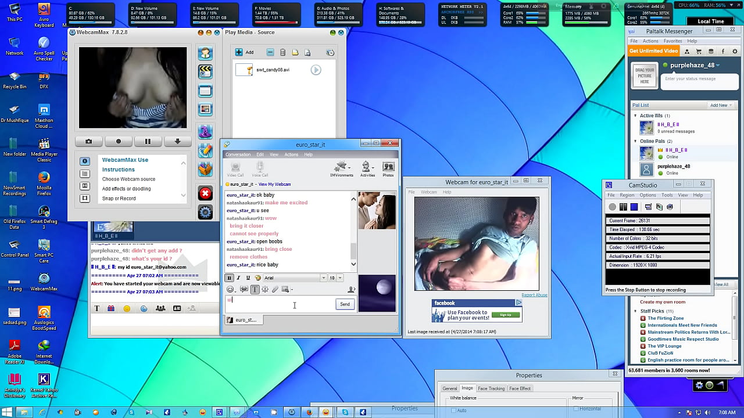Play the swt_candy08.avi media item

click(316, 70)
